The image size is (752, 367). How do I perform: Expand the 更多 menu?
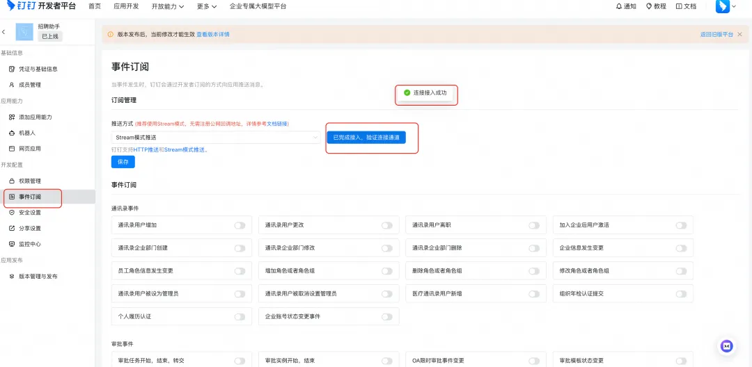coord(207,7)
